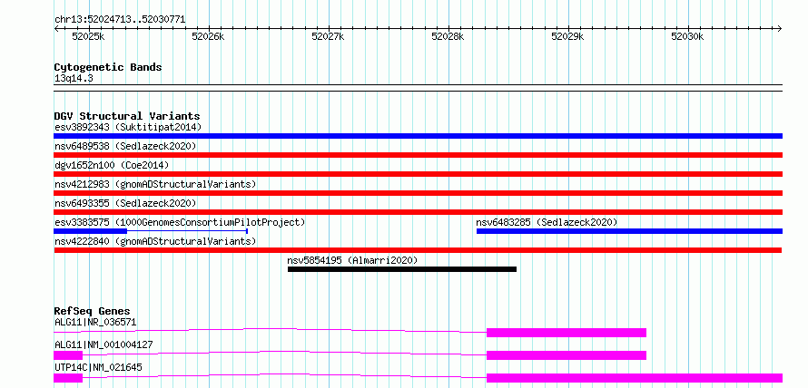Select the nsv4212983 (gnomADStructuralVariants) label

pyautogui.click(x=155, y=184)
